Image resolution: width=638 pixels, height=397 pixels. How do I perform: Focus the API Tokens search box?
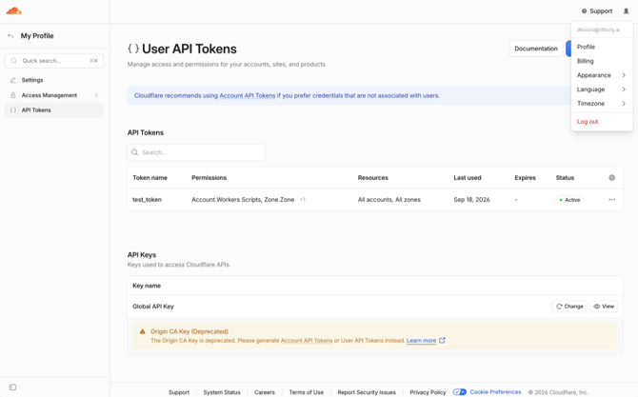[196, 152]
